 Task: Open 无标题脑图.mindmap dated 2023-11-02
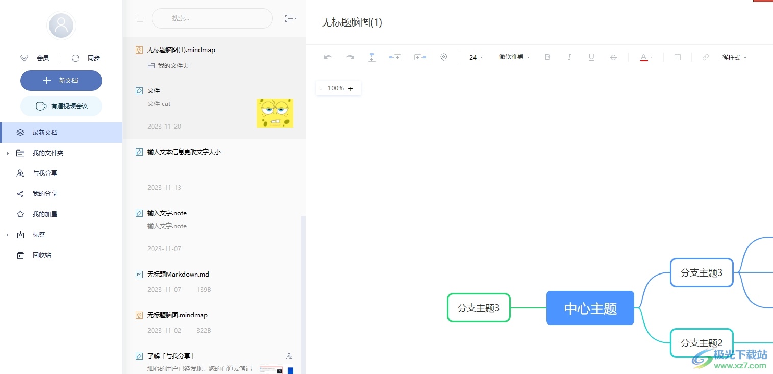click(178, 315)
